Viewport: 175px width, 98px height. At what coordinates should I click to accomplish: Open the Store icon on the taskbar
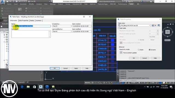click(34, 87)
